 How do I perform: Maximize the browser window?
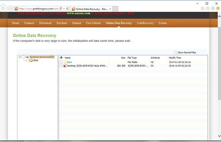pos(207,3)
